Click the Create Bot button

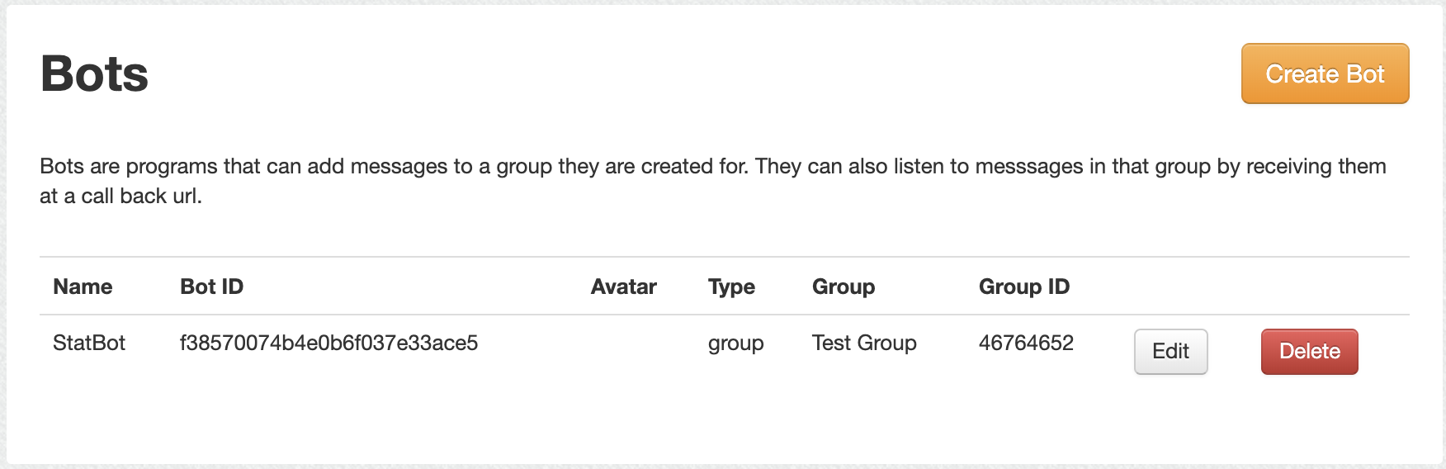1325,74
